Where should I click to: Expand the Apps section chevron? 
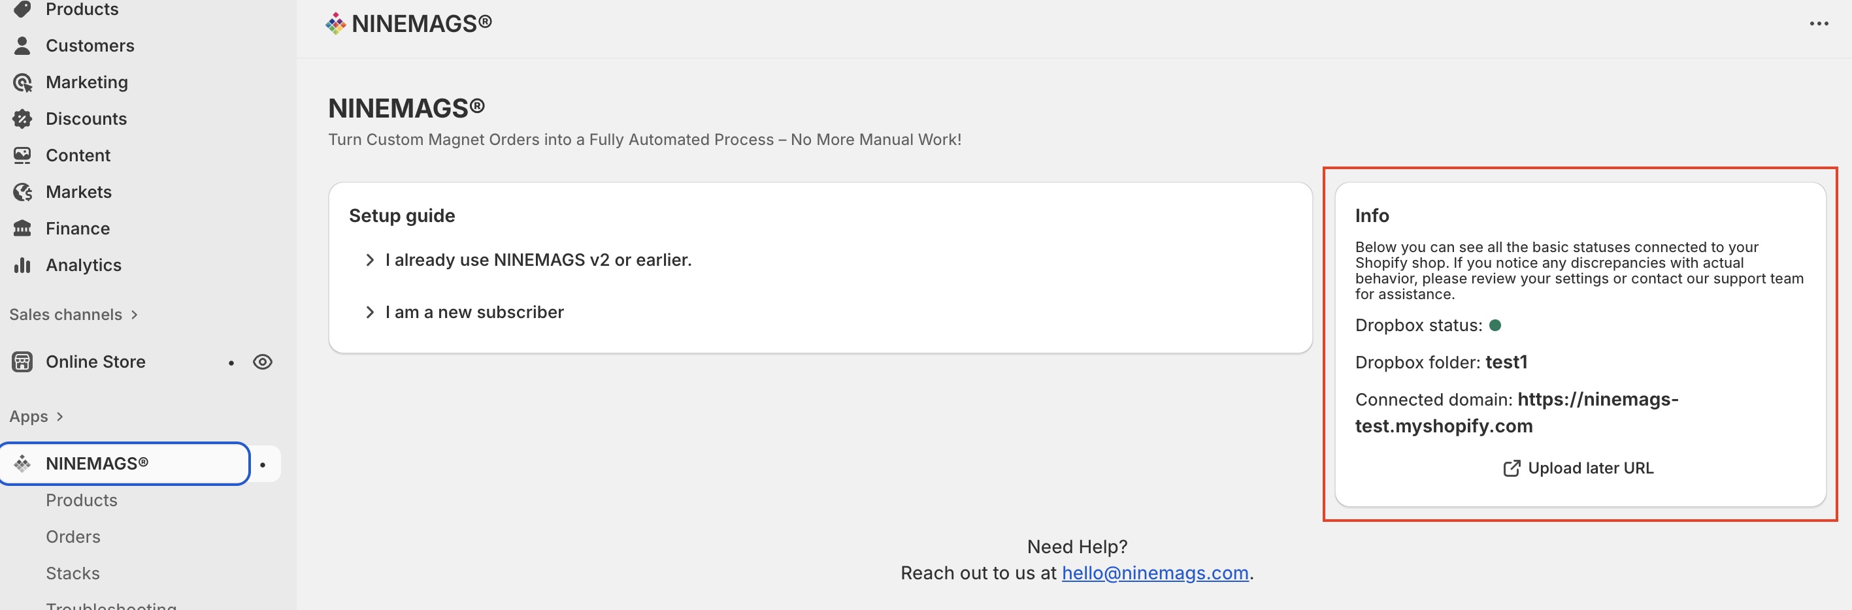(59, 417)
